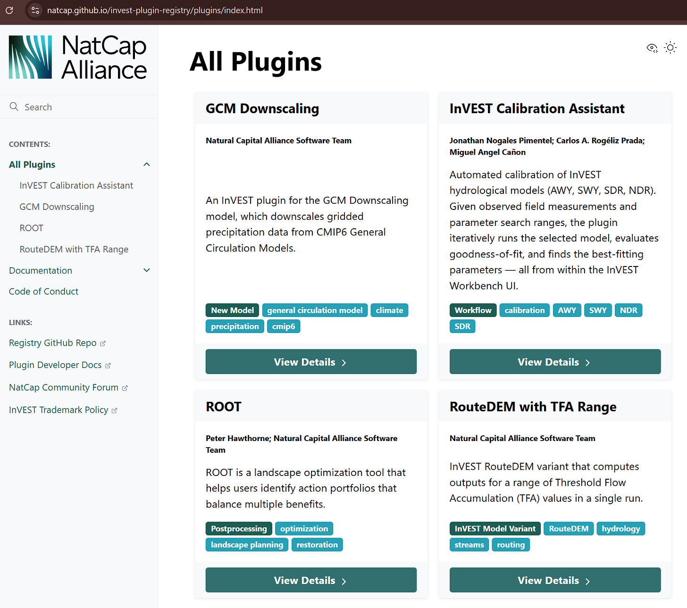Select the general circulation model tag
This screenshot has height=608, width=687.
tap(315, 310)
